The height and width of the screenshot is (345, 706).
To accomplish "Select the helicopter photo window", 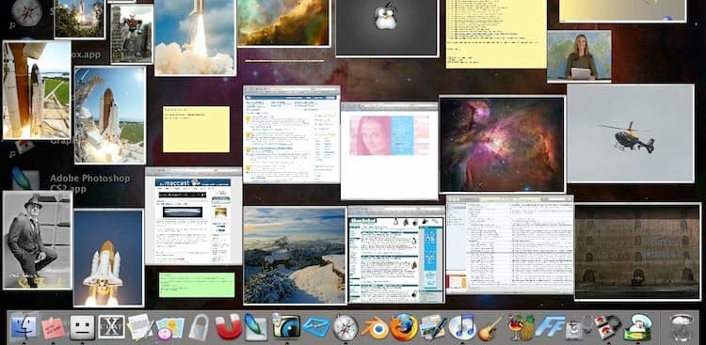I will click(631, 133).
